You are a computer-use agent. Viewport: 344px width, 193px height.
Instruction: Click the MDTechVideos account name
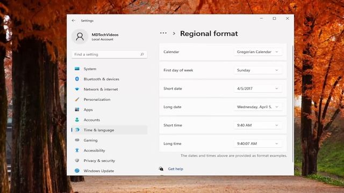pos(105,34)
